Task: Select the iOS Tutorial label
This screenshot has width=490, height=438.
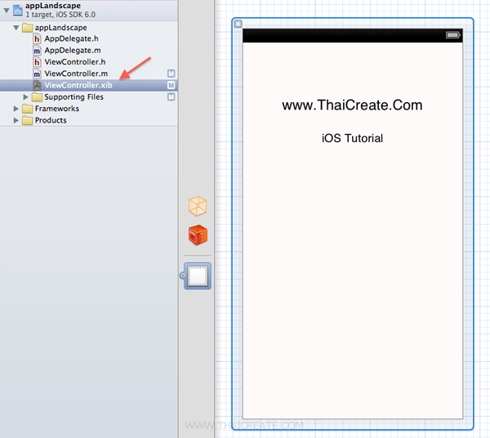Action: (x=352, y=138)
